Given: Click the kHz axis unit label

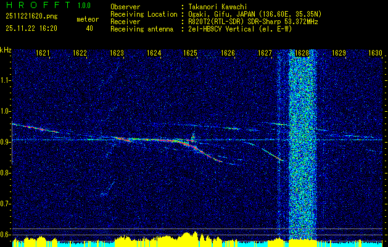Looking at the screenshot, I should click(x=6, y=50).
